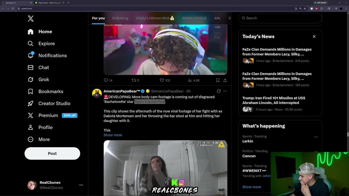Open Vitaly's Hitmen Mob tab
Viewport: 349px width, 196px height.
click(155, 18)
